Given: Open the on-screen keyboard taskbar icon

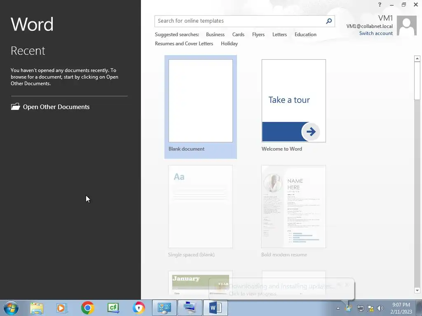Looking at the screenshot, I should tap(190, 308).
